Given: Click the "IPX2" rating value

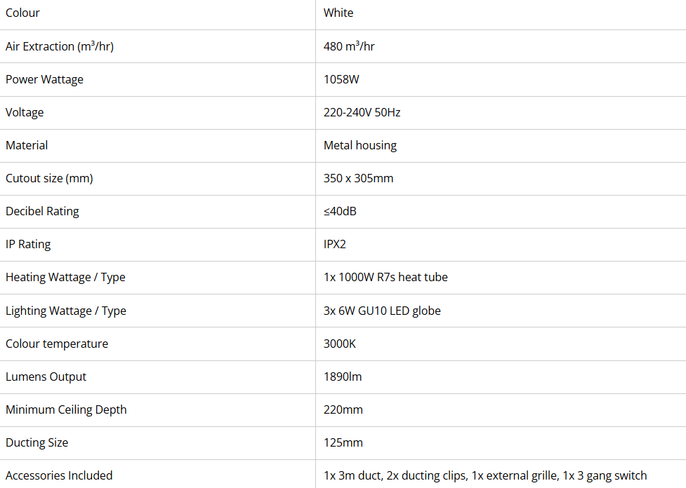Looking at the screenshot, I should pyautogui.click(x=335, y=244).
